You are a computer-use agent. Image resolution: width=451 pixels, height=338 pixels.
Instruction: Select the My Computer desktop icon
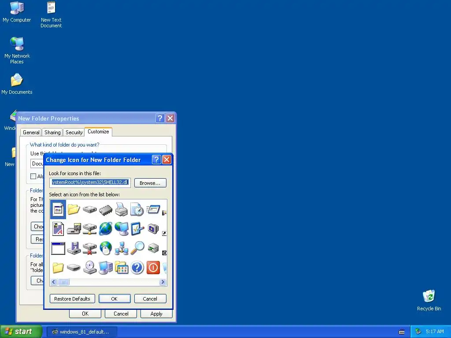(x=17, y=12)
